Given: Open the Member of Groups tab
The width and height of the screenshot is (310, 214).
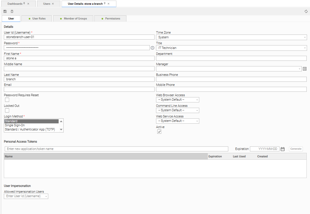Looking at the screenshot, I should [73, 19].
